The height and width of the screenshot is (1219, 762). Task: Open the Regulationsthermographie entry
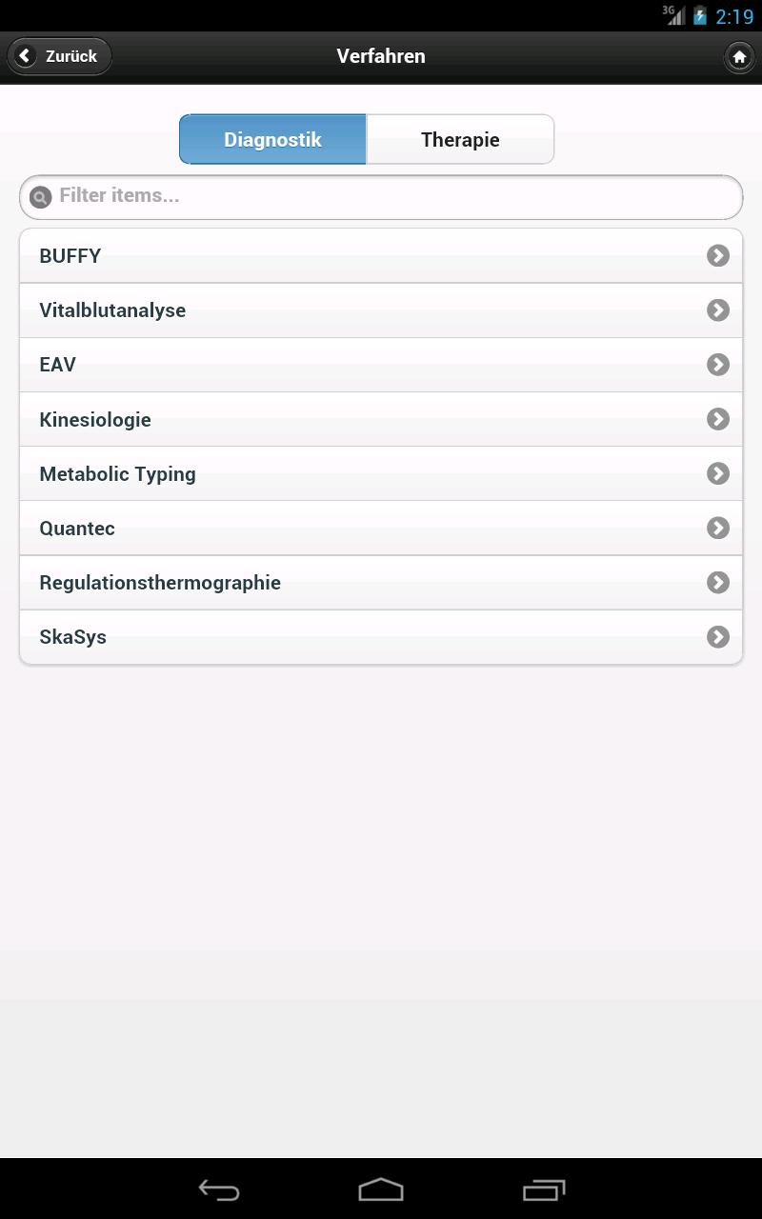tap(381, 582)
